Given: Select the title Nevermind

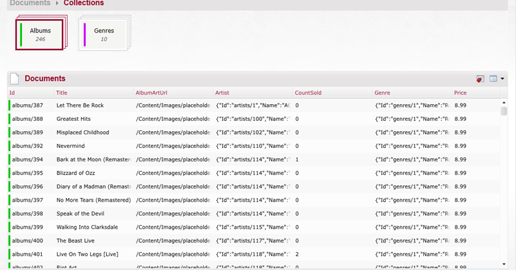Looking at the screenshot, I should click(70, 146).
